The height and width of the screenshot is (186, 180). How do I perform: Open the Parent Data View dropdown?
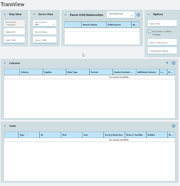pyautogui.click(x=120, y=15)
